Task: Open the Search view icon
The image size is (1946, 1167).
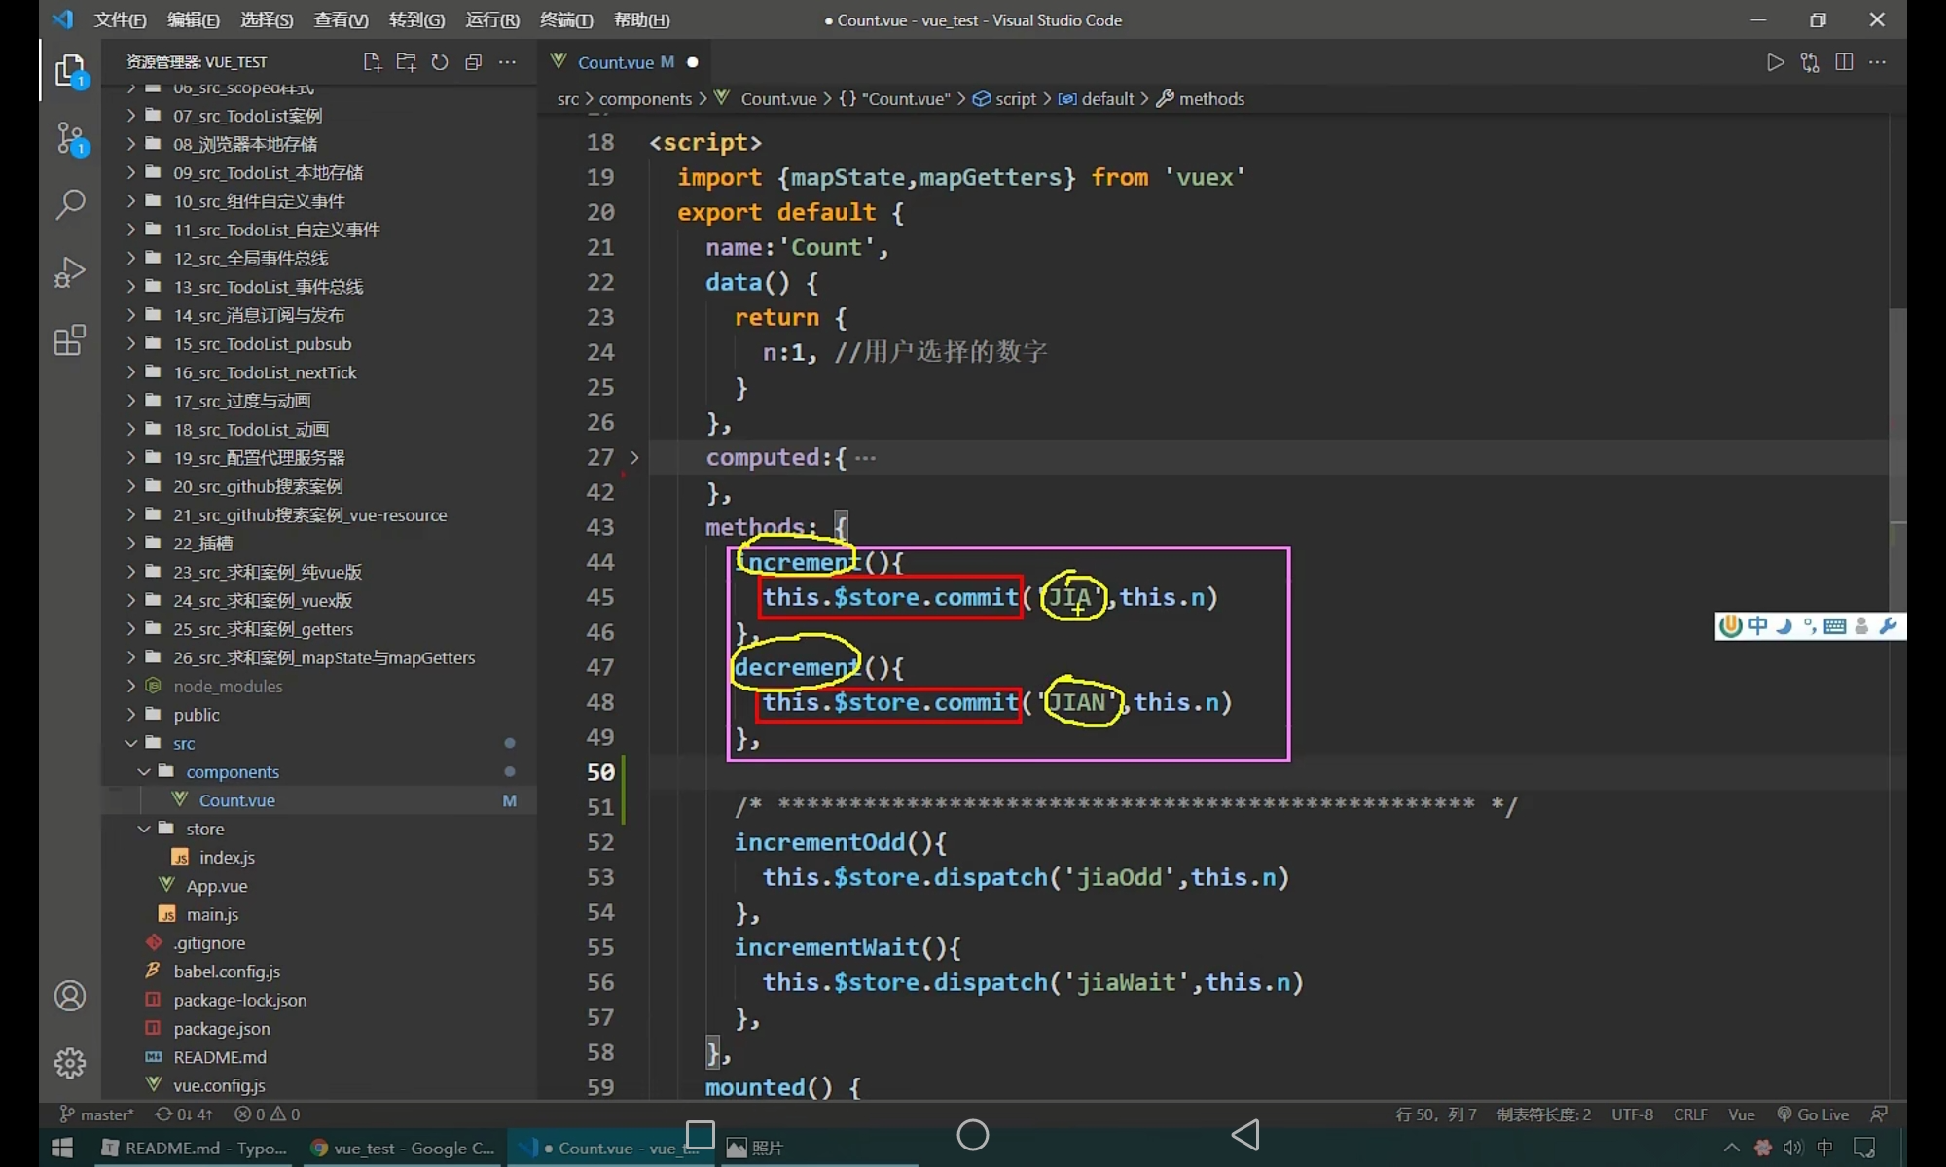Action: coord(70,204)
